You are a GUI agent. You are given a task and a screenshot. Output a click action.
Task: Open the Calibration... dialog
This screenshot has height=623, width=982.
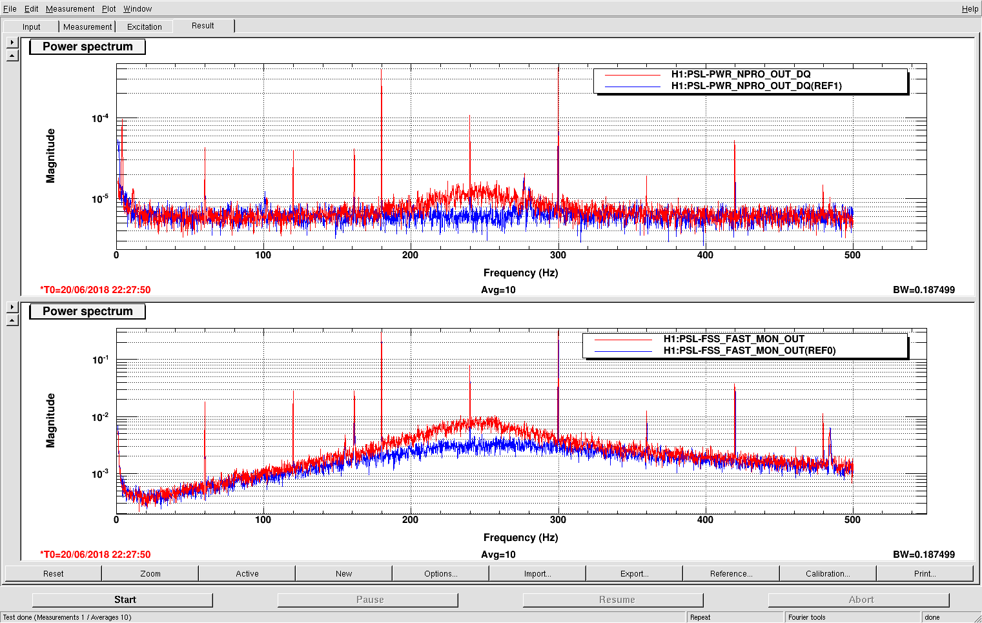[x=828, y=573]
